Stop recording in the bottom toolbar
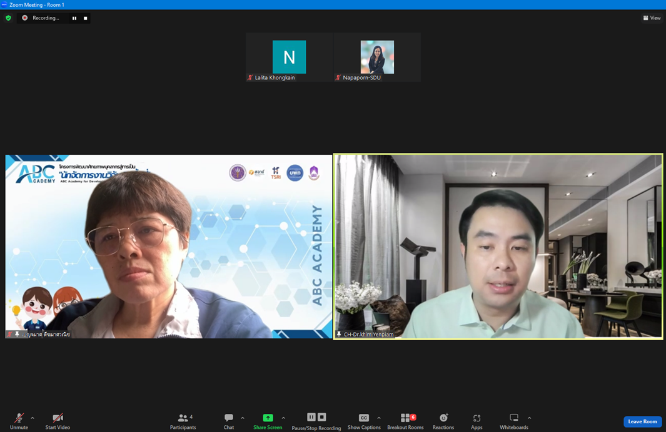The image size is (666, 432). tap(322, 417)
